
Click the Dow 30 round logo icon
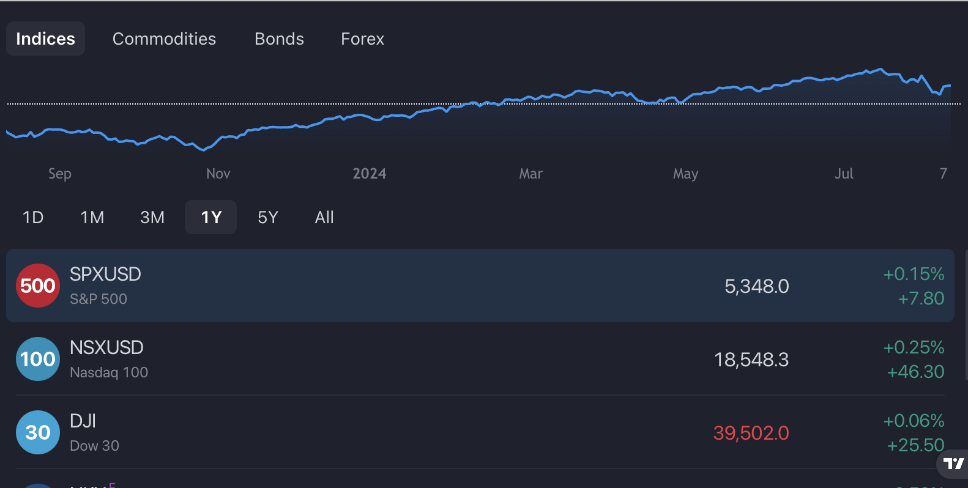coord(38,432)
